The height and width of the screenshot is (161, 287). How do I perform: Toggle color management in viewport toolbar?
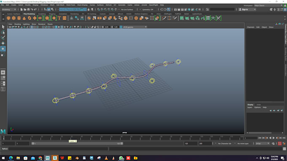(121, 27)
